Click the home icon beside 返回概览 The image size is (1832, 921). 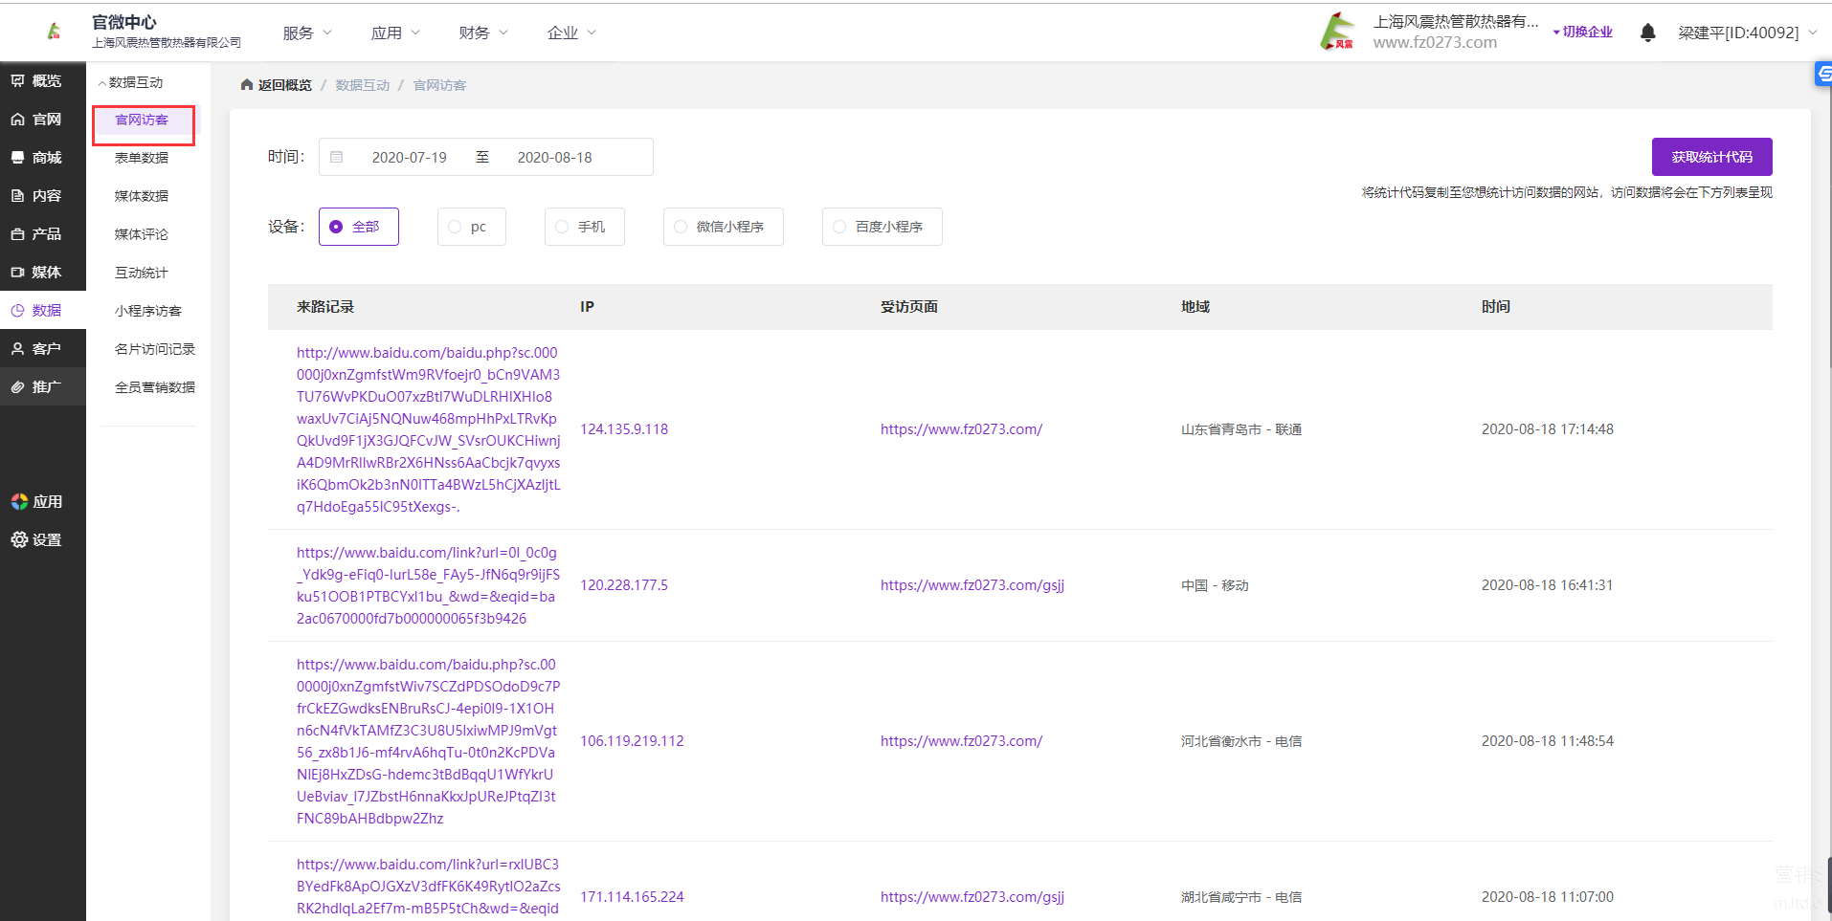[247, 85]
